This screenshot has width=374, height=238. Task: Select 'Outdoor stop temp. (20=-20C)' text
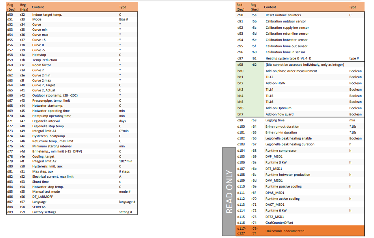click(x=55, y=95)
